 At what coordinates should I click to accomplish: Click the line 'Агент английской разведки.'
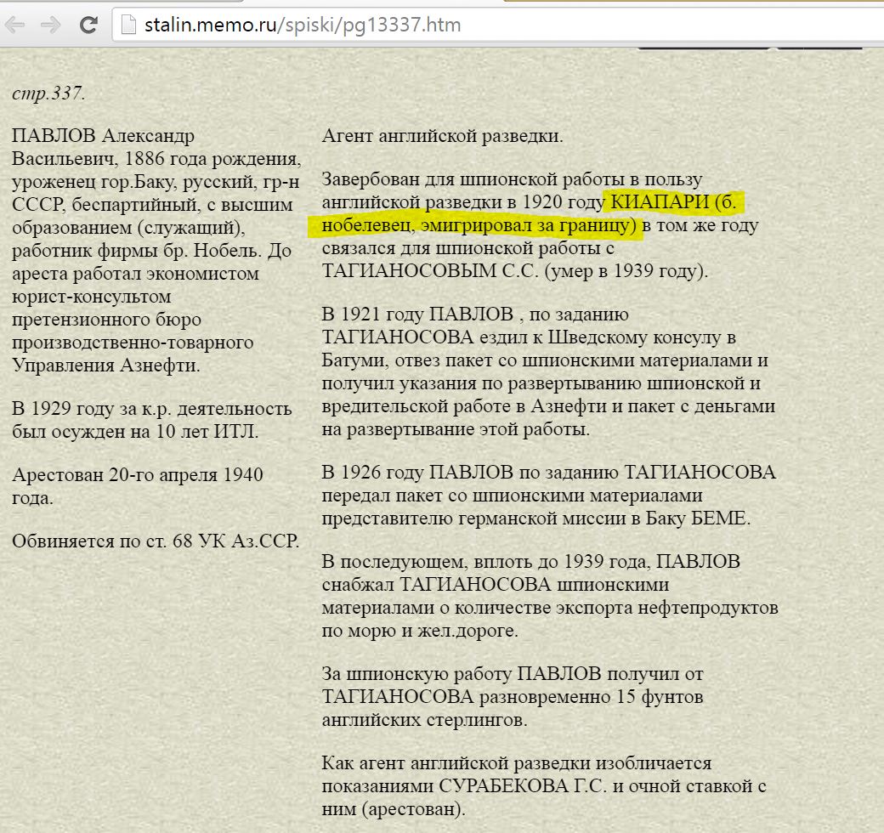pos(442,135)
